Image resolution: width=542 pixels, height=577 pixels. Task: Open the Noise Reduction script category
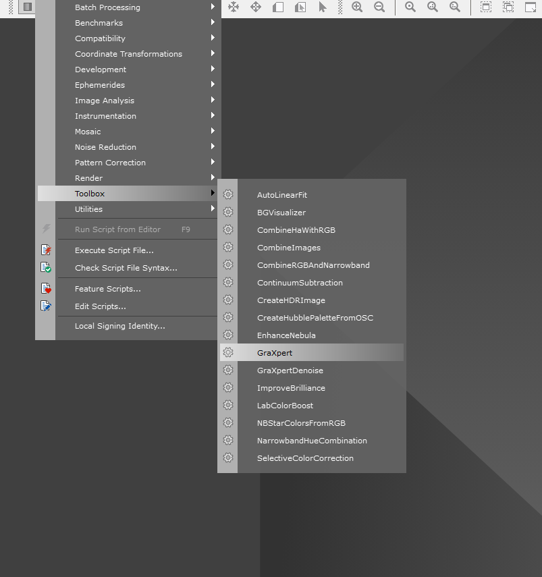pyautogui.click(x=128, y=147)
